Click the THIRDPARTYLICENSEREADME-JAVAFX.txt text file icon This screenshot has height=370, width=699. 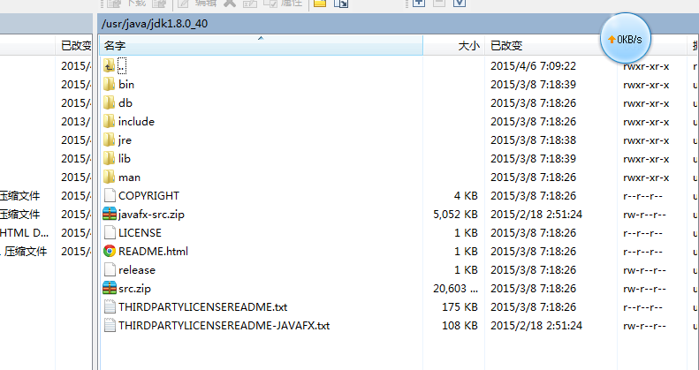(110, 326)
